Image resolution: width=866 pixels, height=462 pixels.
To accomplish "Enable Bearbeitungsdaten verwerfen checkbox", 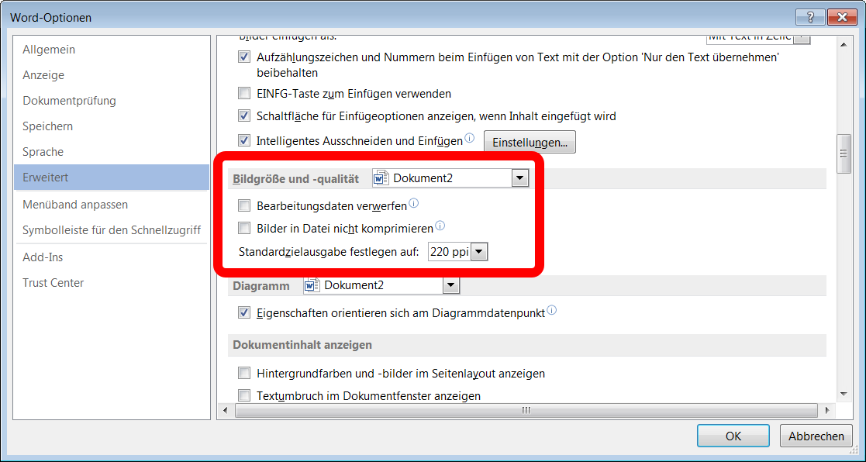I will (244, 206).
